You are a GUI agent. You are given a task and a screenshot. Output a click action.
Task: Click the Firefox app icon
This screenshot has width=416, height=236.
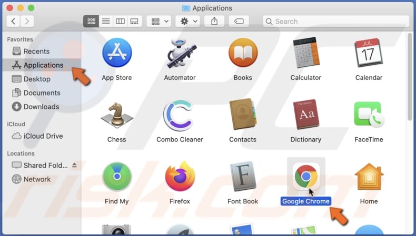coord(180,176)
